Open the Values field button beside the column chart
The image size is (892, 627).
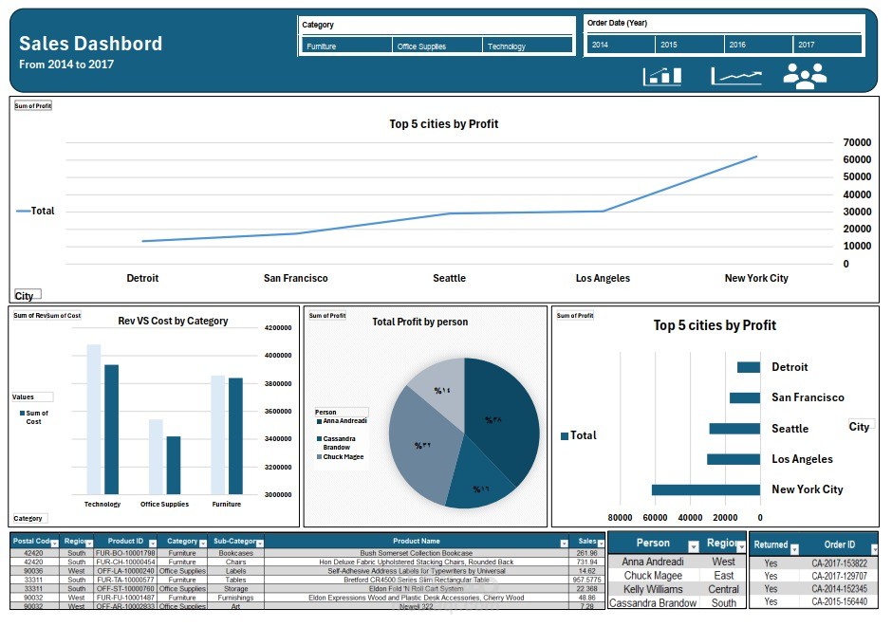click(x=30, y=397)
